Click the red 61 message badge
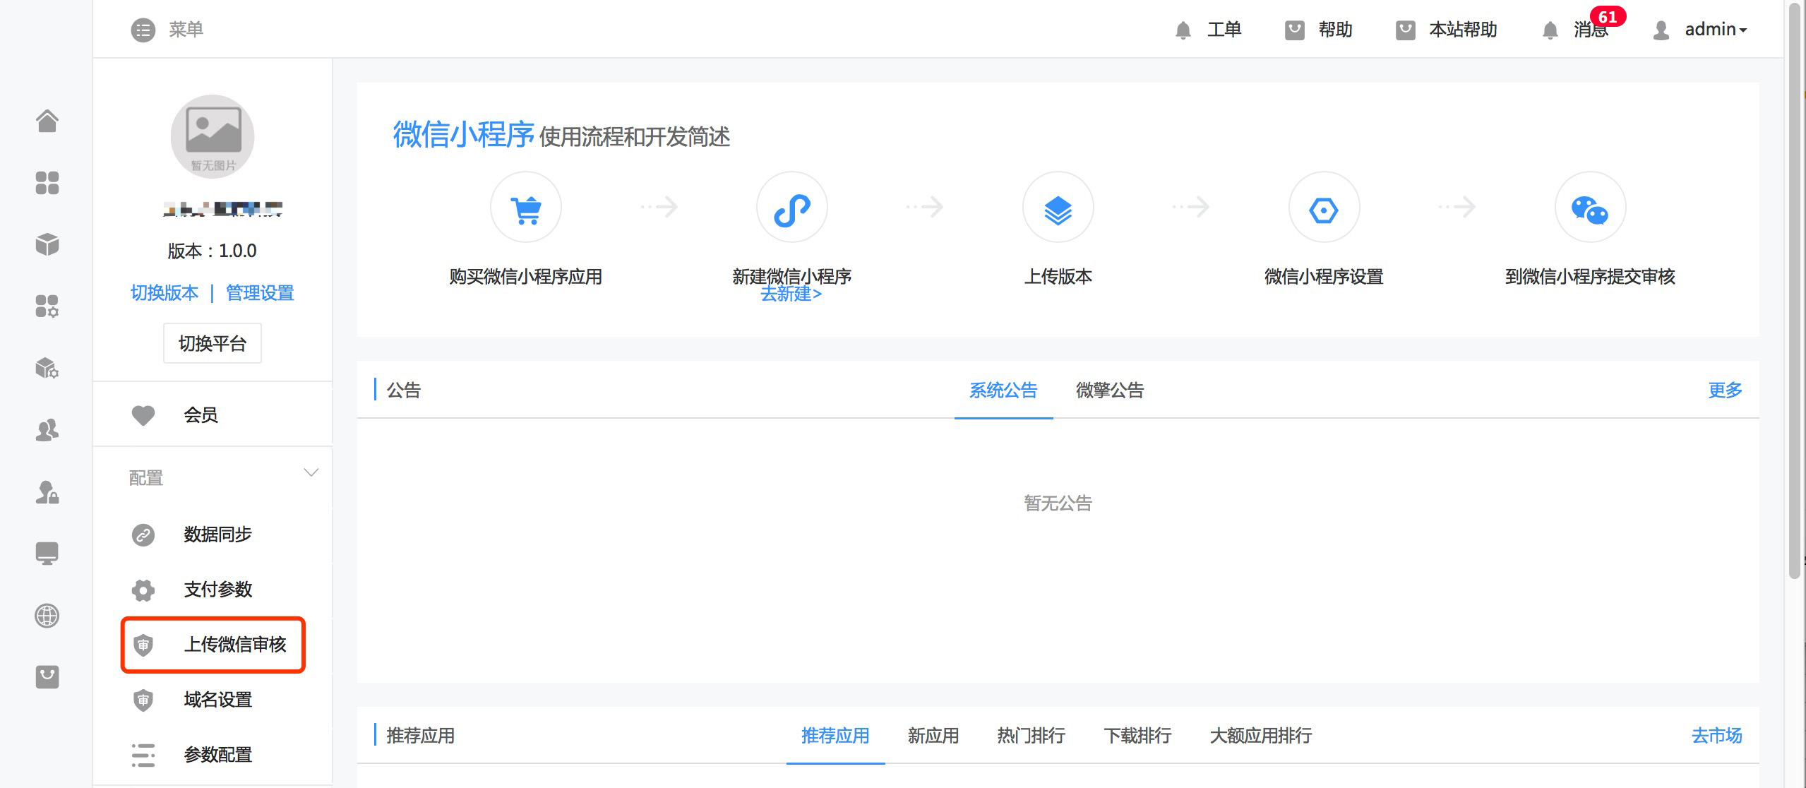The height and width of the screenshot is (788, 1806). coord(1608,16)
